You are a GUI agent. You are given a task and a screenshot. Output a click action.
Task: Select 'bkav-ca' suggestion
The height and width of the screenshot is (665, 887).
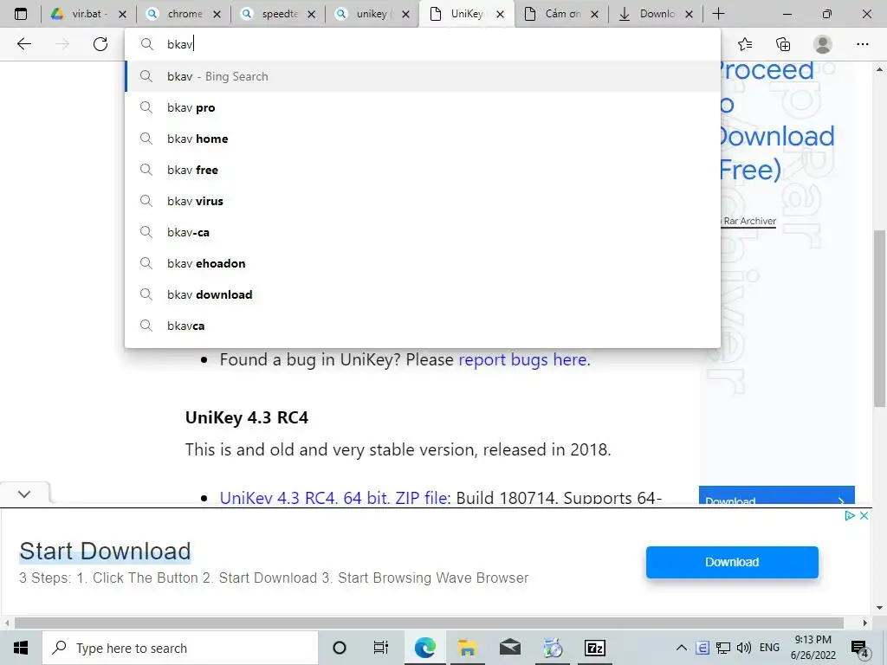coord(423,232)
